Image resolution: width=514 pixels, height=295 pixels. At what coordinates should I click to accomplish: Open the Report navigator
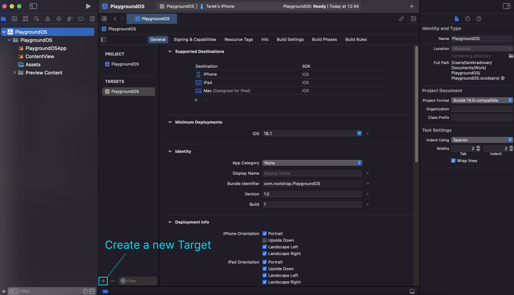click(92, 19)
